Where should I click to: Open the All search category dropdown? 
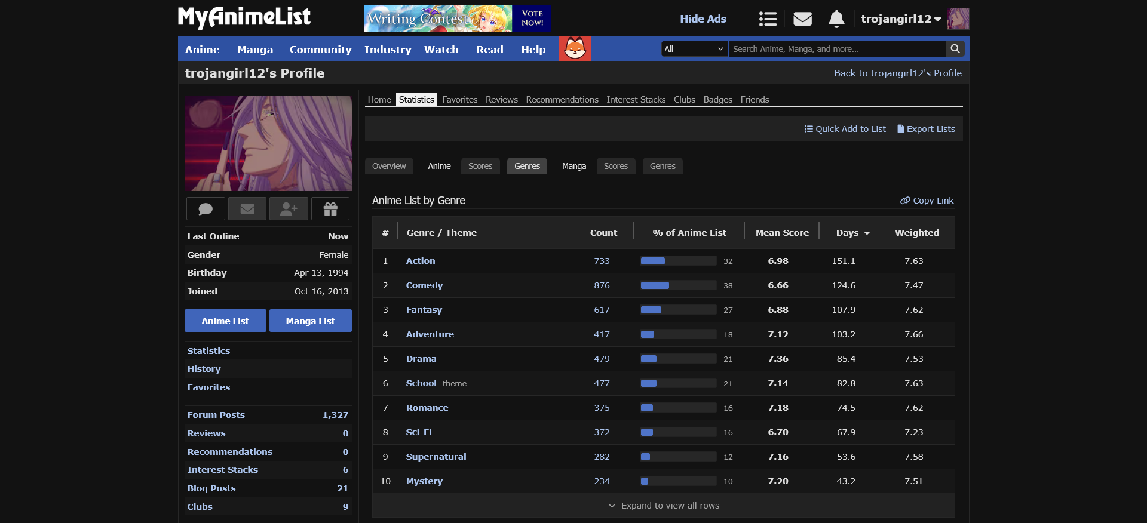694,49
